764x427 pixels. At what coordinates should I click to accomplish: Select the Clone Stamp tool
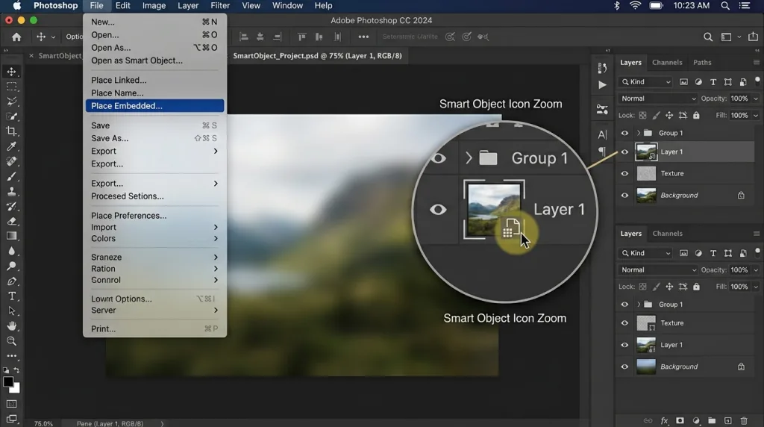[x=12, y=191]
